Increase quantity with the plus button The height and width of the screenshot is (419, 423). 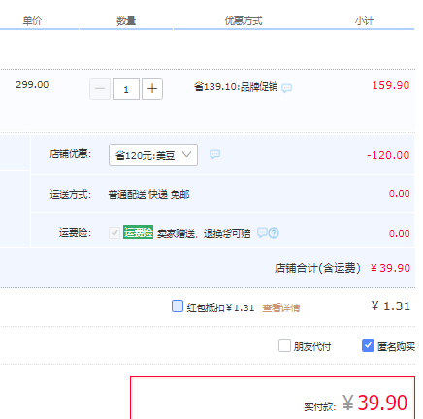tap(152, 88)
